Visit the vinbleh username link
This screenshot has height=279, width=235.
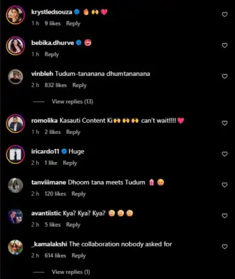pyautogui.click(x=42, y=74)
